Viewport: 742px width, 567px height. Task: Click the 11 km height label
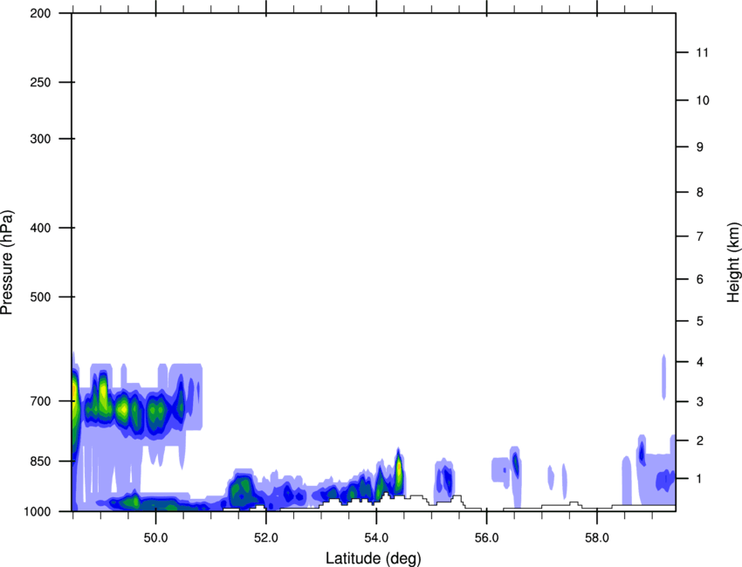702,52
